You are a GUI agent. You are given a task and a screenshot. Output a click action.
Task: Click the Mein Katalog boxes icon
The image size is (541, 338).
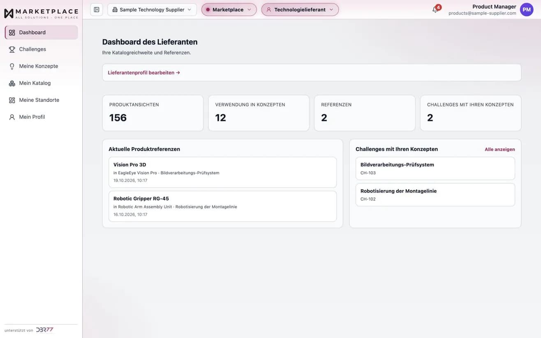pyautogui.click(x=12, y=83)
